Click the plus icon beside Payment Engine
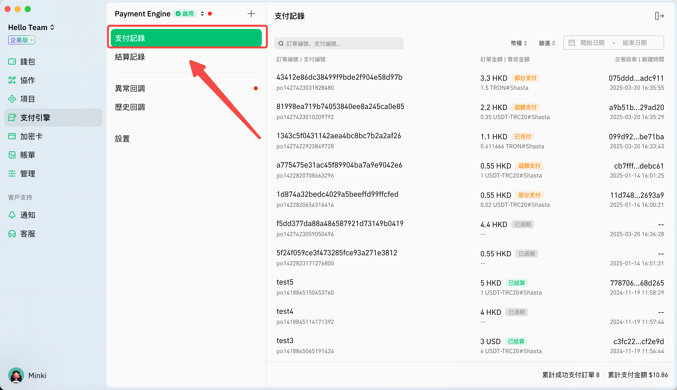Viewport: 677px width, 390px height. point(251,14)
